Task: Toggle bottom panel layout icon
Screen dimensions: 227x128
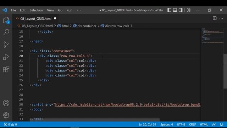Action: click(x=175, y=10)
